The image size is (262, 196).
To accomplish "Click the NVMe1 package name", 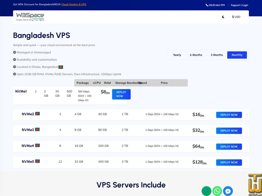I will coord(21,91).
